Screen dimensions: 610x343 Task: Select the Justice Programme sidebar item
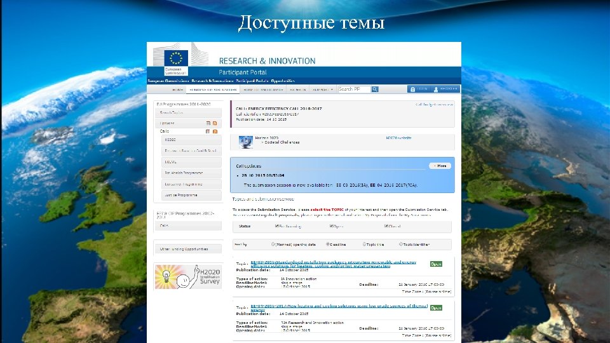click(191, 195)
